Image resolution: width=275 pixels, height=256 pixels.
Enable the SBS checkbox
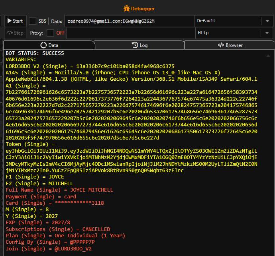[x=32, y=21]
